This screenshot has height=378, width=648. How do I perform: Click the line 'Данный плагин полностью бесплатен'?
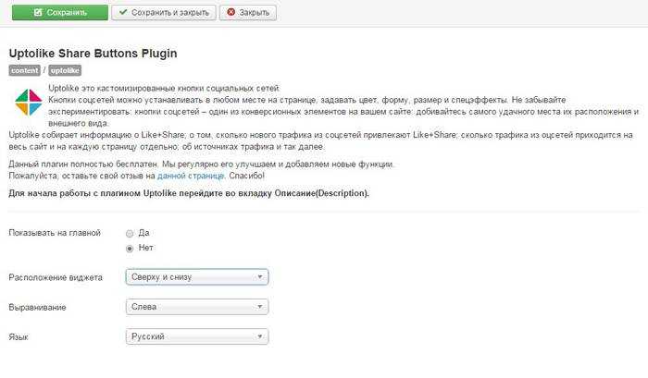pos(201,165)
